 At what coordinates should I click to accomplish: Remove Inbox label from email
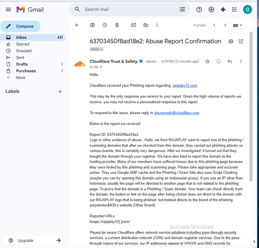coord(102,49)
